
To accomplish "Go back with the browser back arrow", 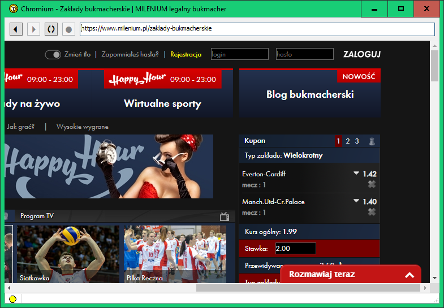I will (16, 29).
